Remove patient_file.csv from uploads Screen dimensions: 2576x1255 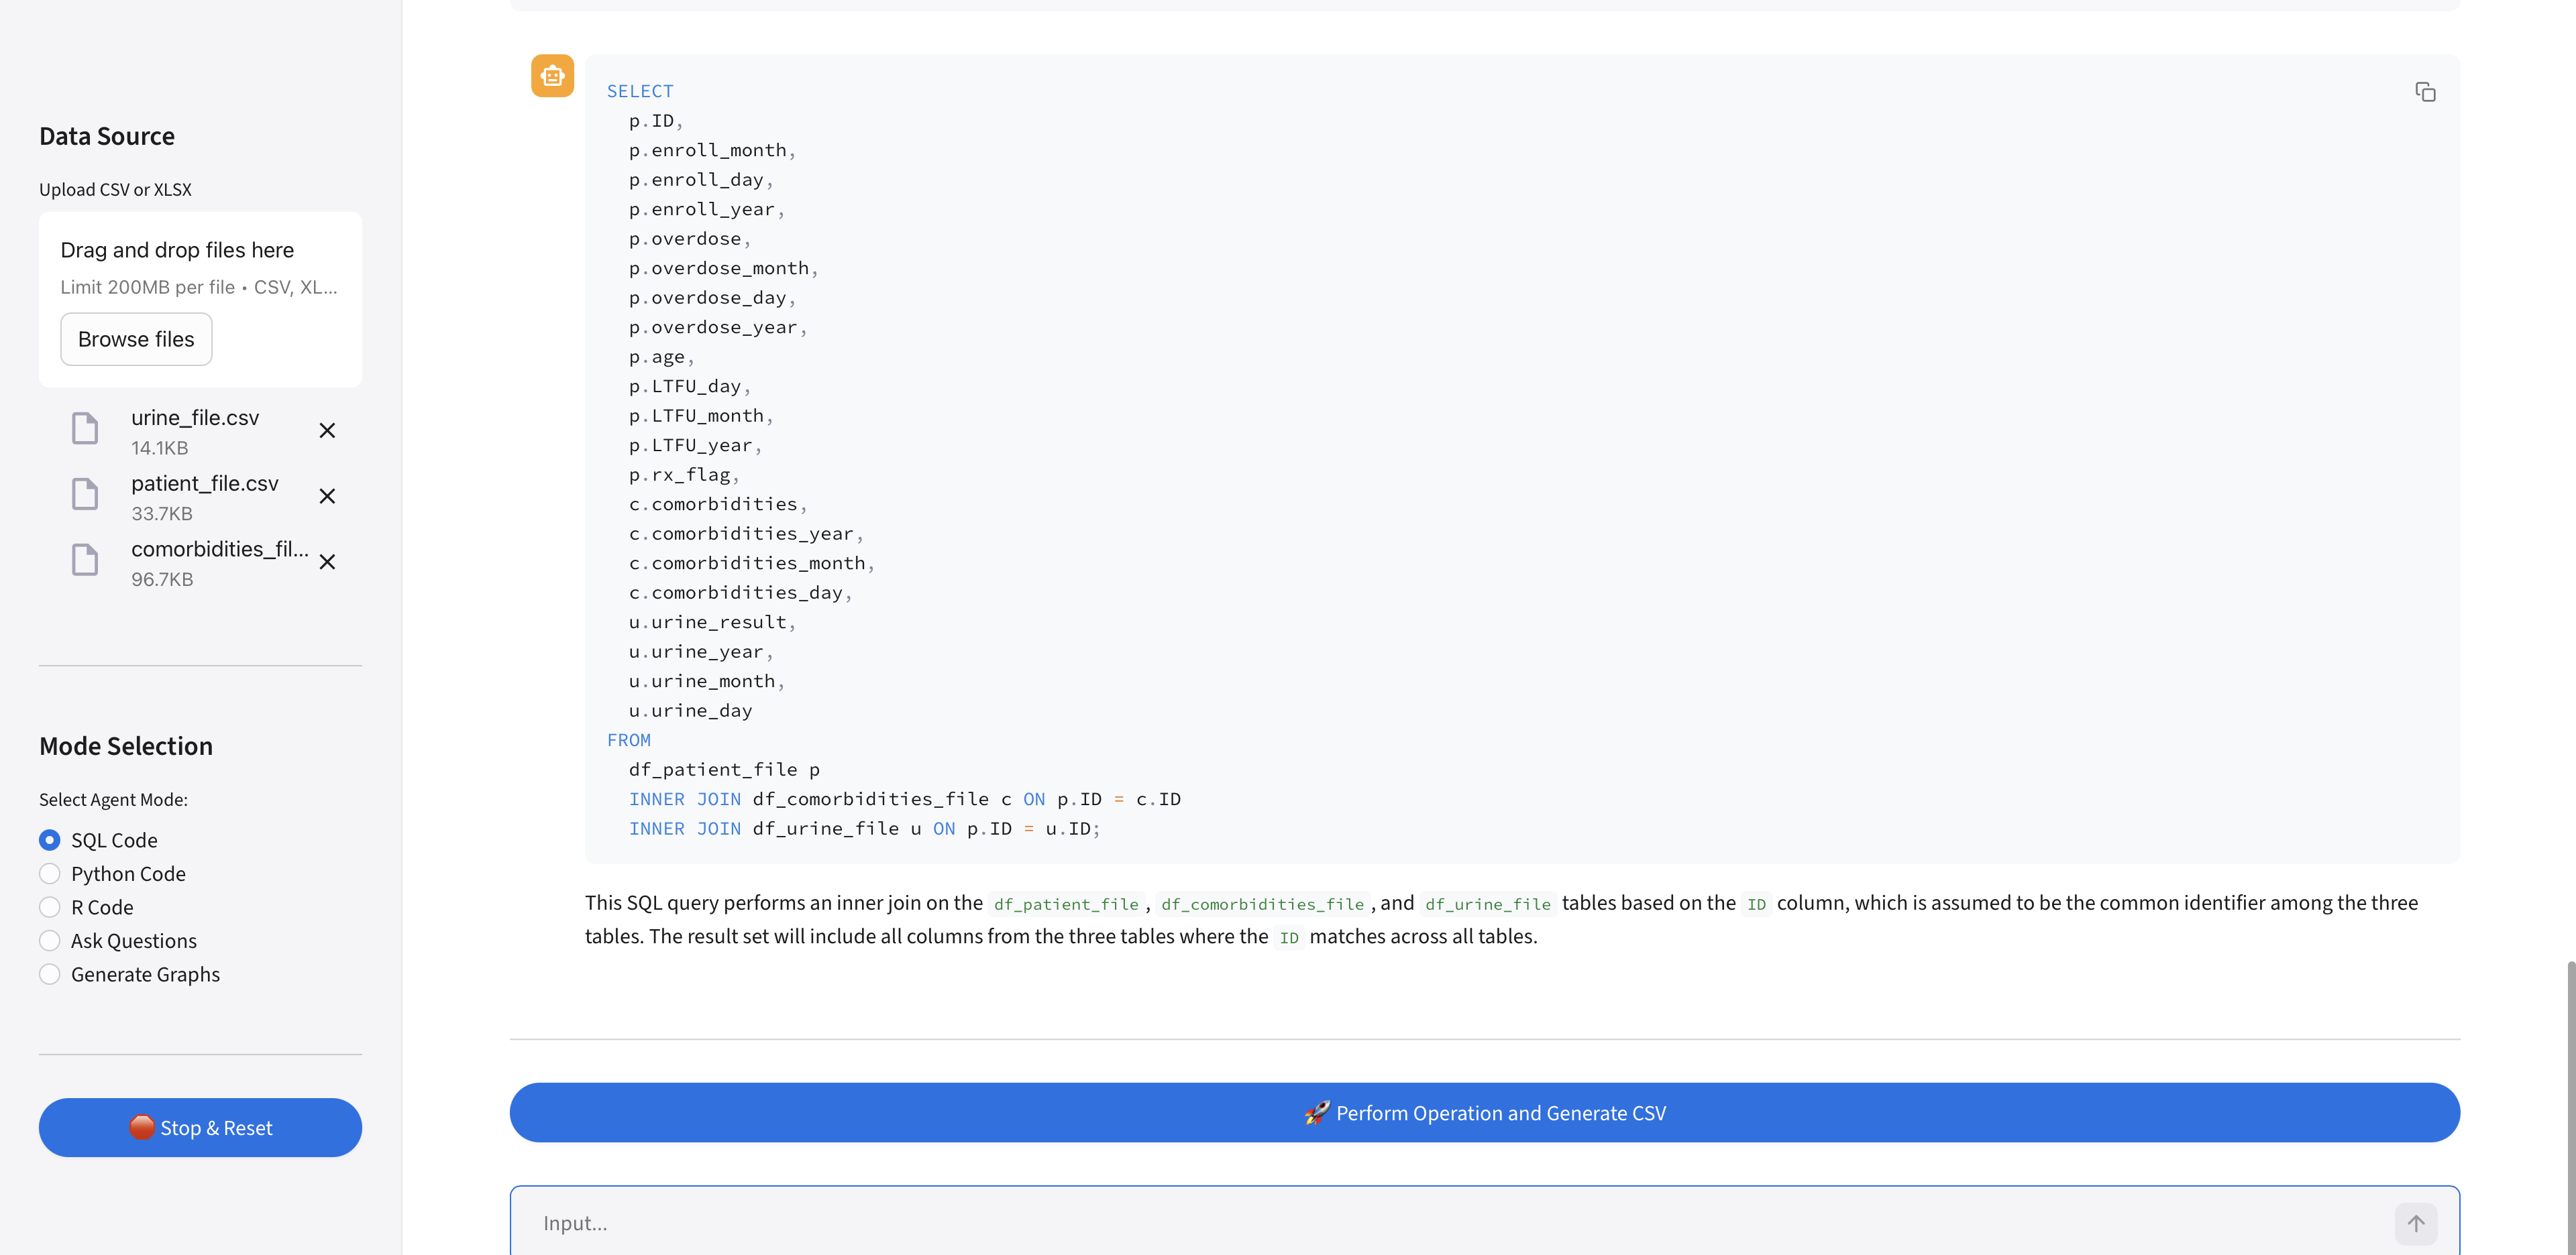point(327,497)
